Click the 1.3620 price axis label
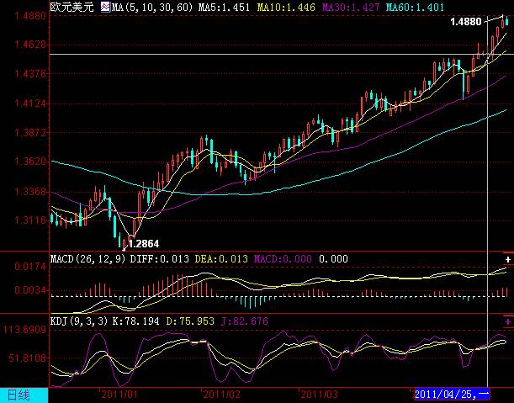The height and width of the screenshot is (403, 514). click(x=30, y=162)
